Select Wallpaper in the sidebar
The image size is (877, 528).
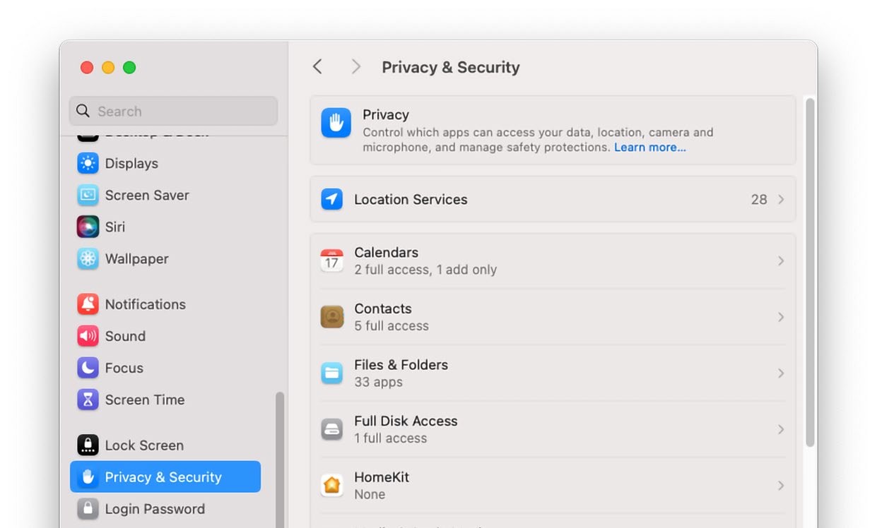(165, 258)
